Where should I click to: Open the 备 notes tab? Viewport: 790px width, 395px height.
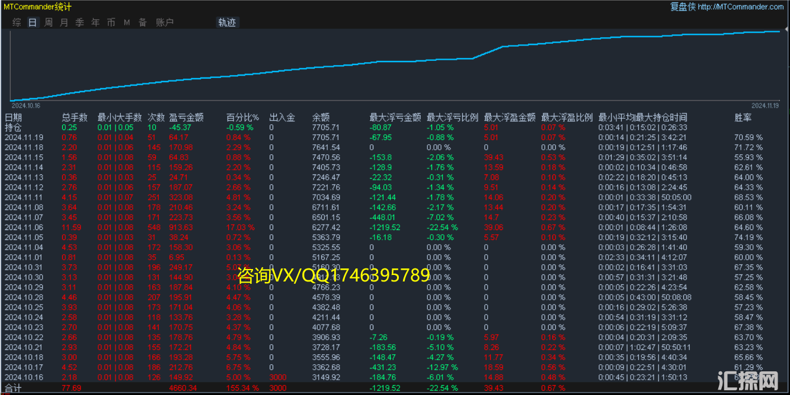[142, 22]
